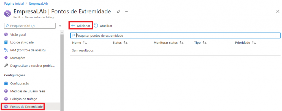Click the Exibição de tráfego icon
282x111 pixels.
[6, 99]
